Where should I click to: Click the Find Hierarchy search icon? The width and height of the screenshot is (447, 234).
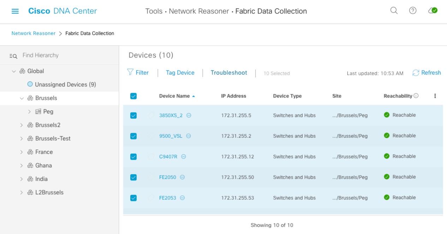pyautogui.click(x=13, y=56)
